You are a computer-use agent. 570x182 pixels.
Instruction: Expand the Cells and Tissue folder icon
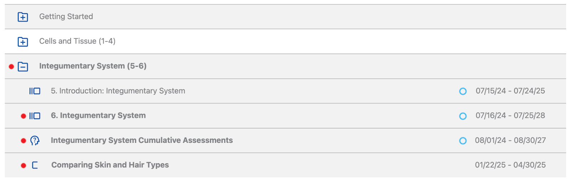click(23, 42)
